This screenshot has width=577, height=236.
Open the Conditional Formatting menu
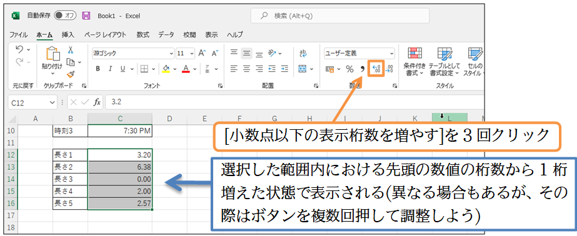(414, 62)
